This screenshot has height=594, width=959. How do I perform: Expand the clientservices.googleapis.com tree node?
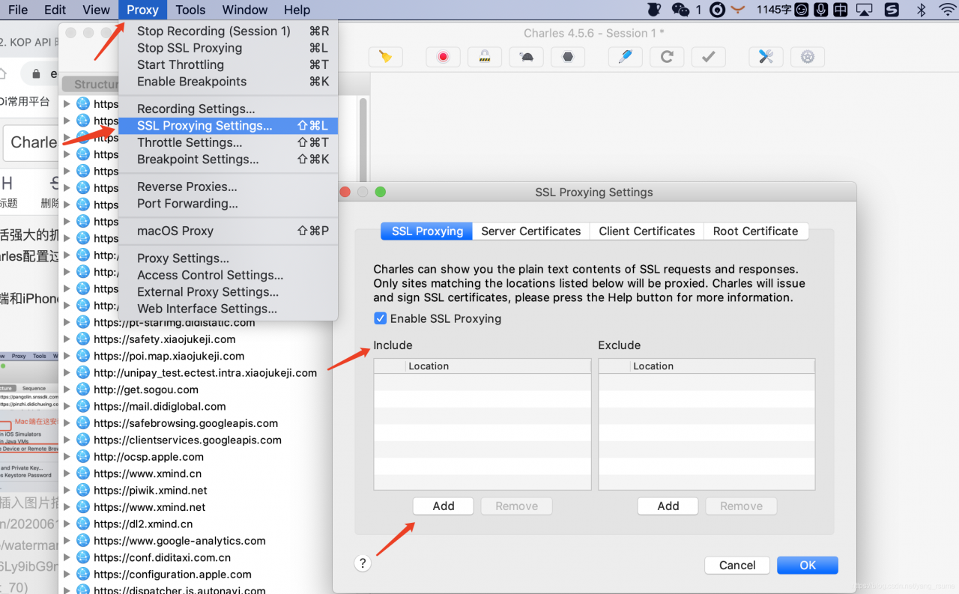(x=67, y=440)
